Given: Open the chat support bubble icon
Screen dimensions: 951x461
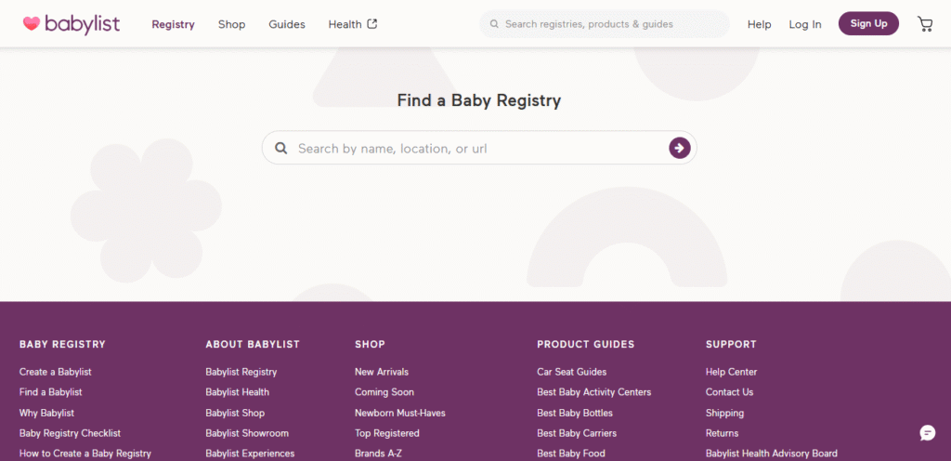Looking at the screenshot, I should tap(927, 433).
